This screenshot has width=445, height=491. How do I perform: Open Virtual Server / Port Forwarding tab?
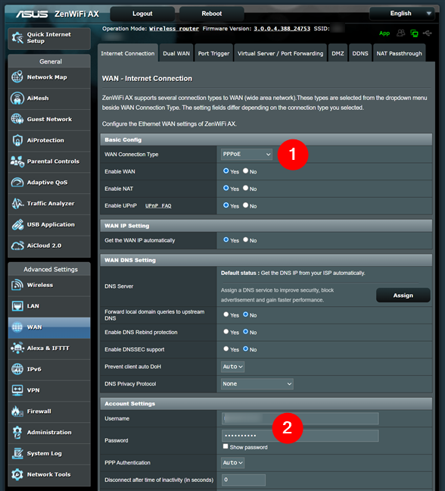point(280,53)
